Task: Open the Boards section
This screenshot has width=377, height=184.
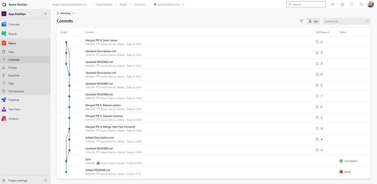Action: pyautogui.click(x=13, y=34)
